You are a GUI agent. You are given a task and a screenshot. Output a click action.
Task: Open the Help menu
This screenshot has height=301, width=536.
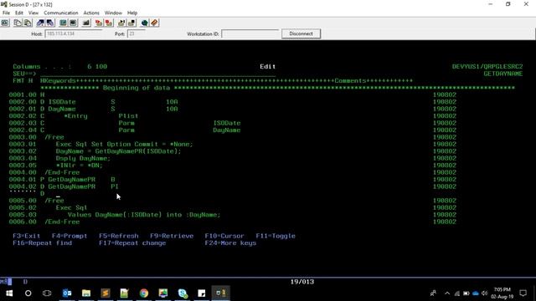coord(132,13)
